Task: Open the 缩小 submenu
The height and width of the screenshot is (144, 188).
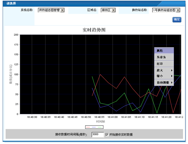Action: (x=164, y=76)
